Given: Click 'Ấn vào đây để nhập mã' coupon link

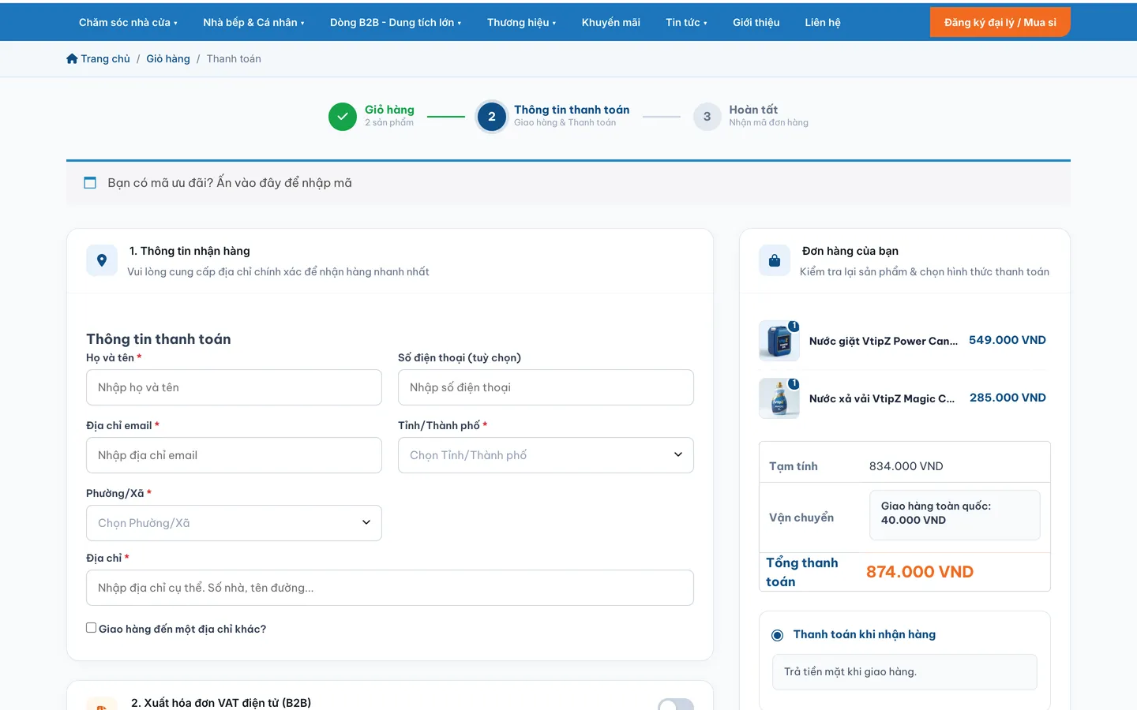Looking at the screenshot, I should [284, 183].
